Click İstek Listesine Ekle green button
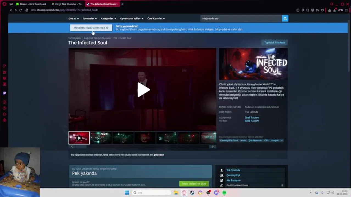This screenshot has height=197, width=351. tap(194, 184)
